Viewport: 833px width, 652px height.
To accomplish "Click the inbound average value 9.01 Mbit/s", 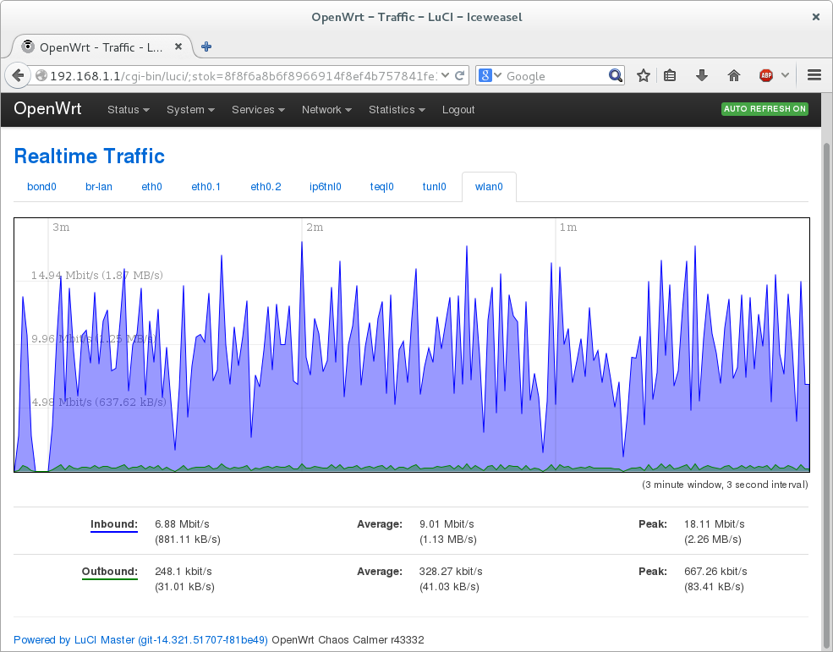I will coord(447,524).
